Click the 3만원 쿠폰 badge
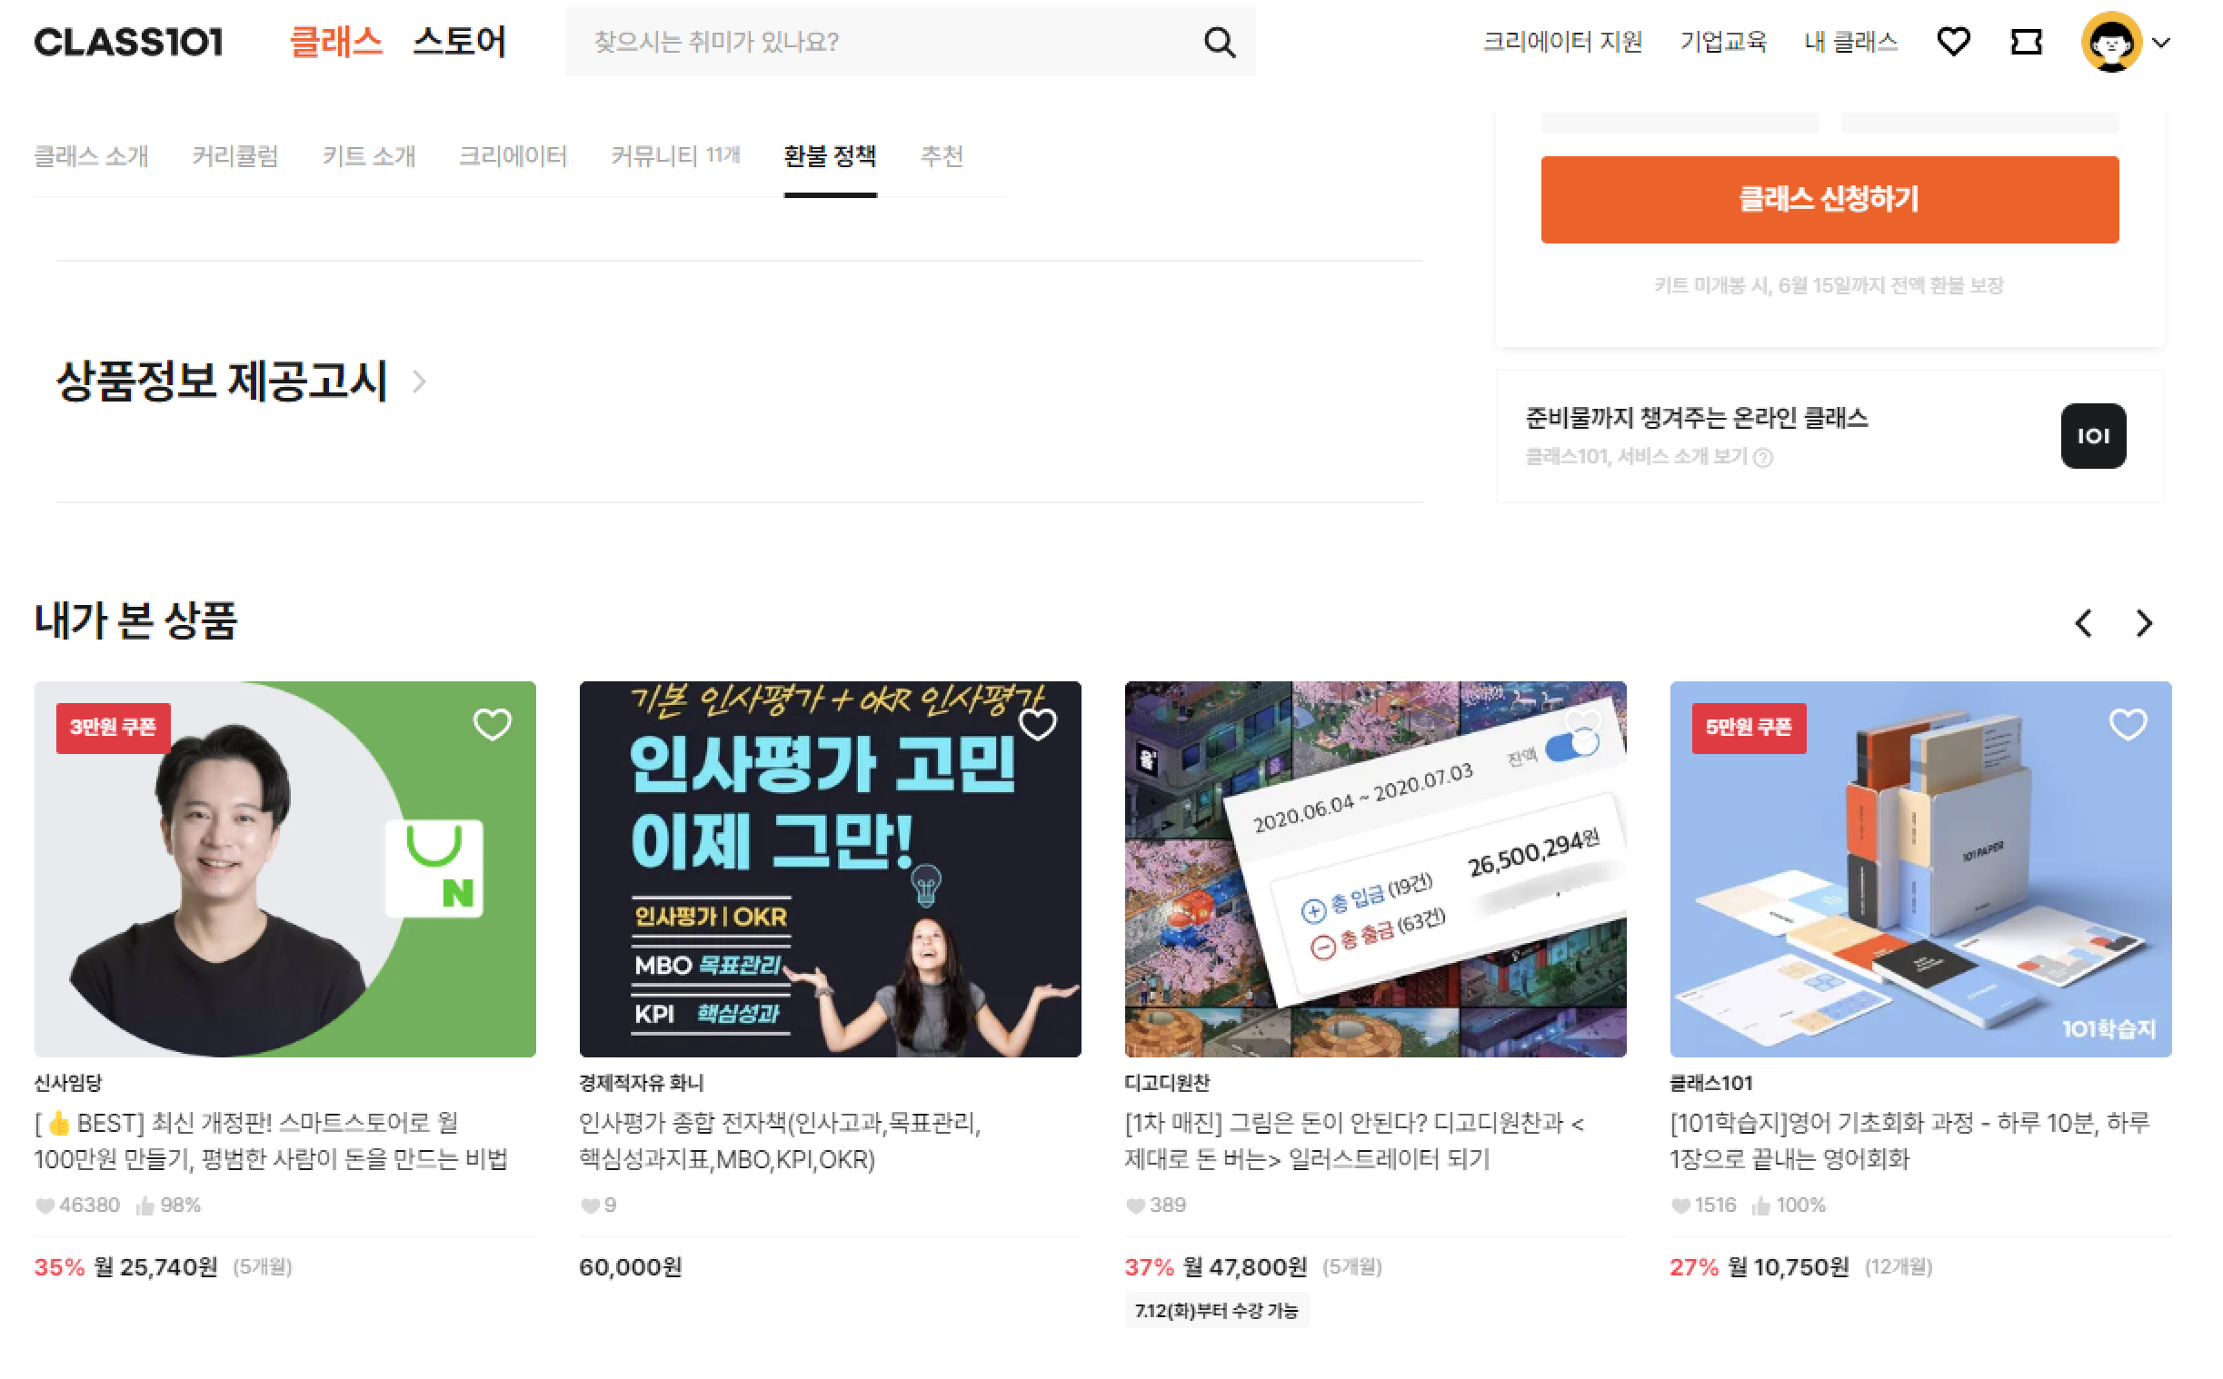Screen dimensions: 2223x1379 pos(113,727)
